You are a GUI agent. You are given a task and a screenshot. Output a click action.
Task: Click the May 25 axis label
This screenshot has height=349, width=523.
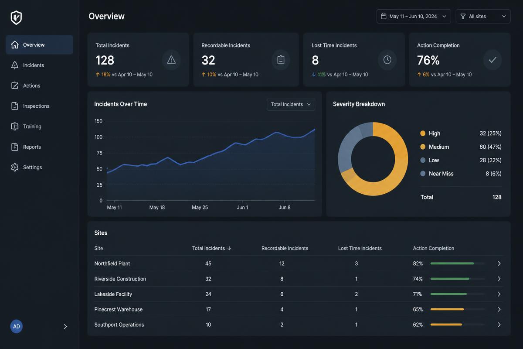coord(200,207)
